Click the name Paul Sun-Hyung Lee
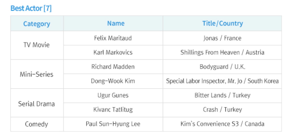289x135 pixels. click(x=113, y=124)
